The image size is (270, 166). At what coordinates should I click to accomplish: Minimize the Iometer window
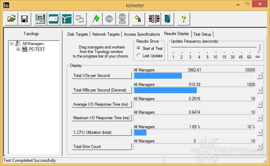[238, 5]
